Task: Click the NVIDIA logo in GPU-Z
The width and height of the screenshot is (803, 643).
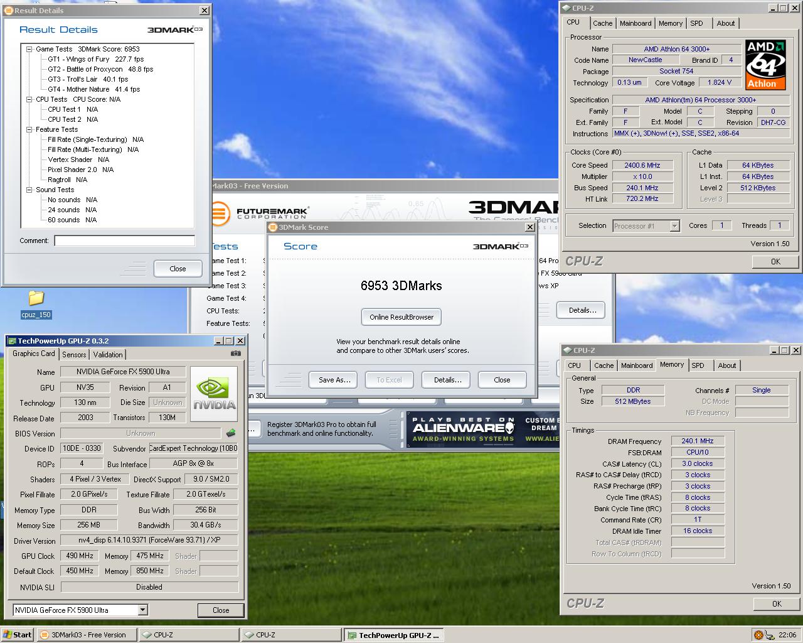Action: pos(214,394)
